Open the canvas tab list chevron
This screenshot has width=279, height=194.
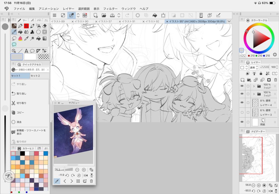229,21
